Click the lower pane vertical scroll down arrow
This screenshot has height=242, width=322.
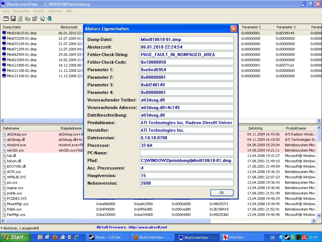(x=319, y=216)
